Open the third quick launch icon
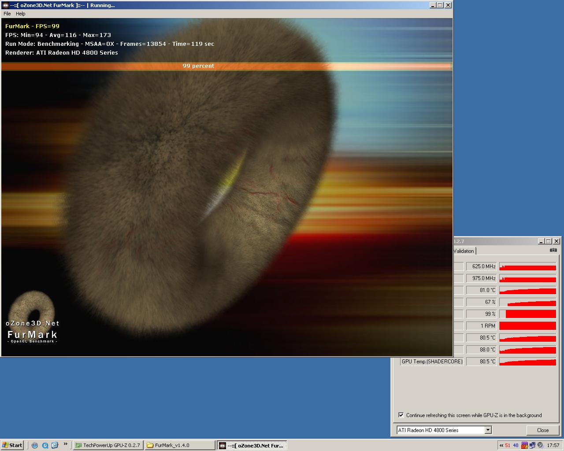Viewport: 564px width, 451px height. click(55, 445)
